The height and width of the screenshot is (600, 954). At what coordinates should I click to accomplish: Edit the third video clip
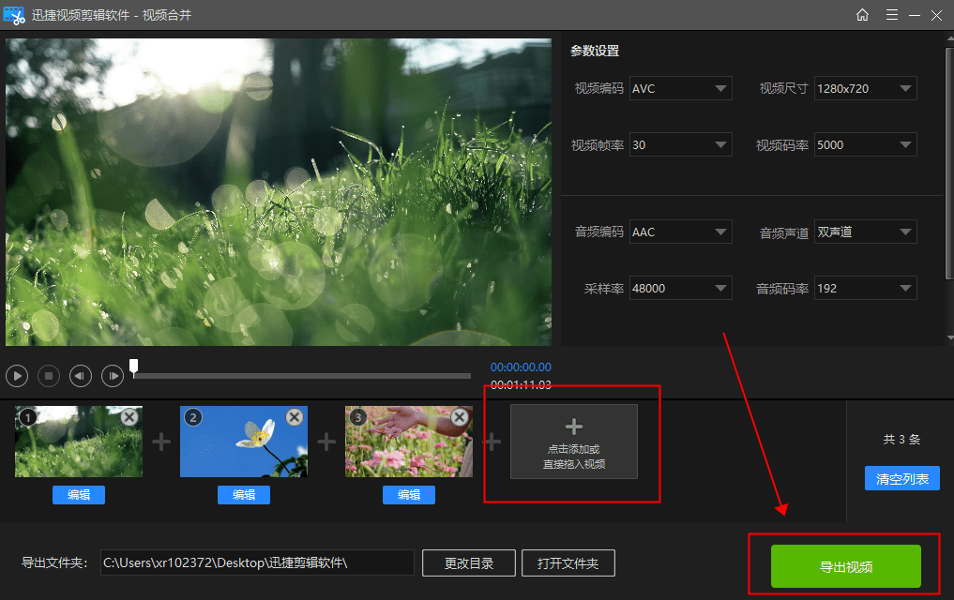click(x=409, y=495)
